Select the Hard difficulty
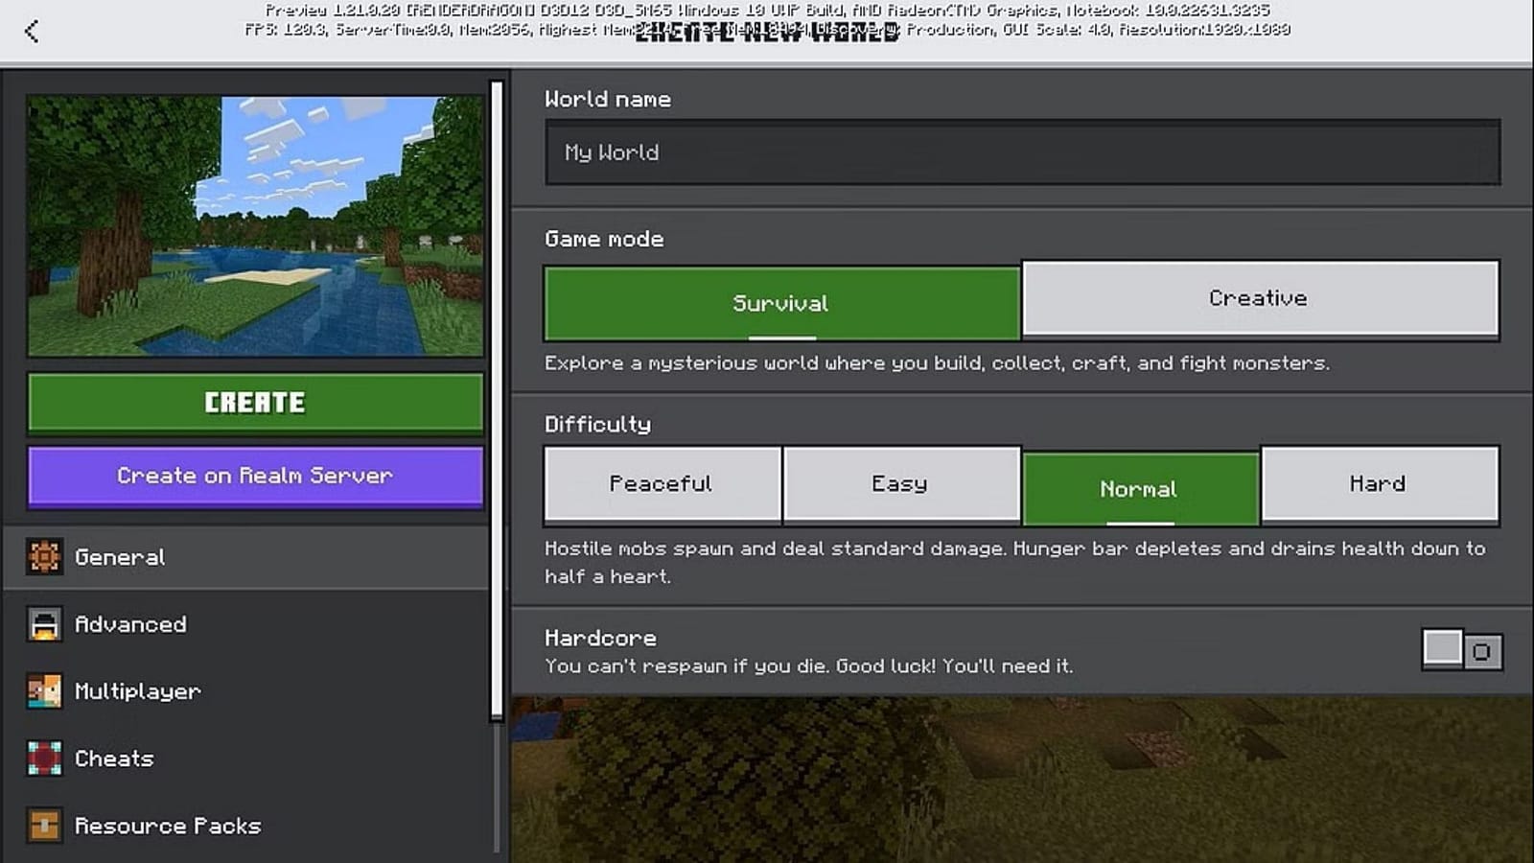This screenshot has width=1534, height=863. pos(1378,483)
